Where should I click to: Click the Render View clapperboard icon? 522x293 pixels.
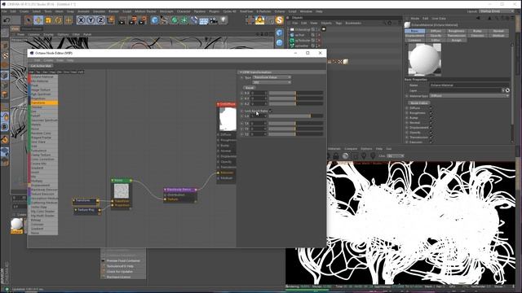[122, 20]
